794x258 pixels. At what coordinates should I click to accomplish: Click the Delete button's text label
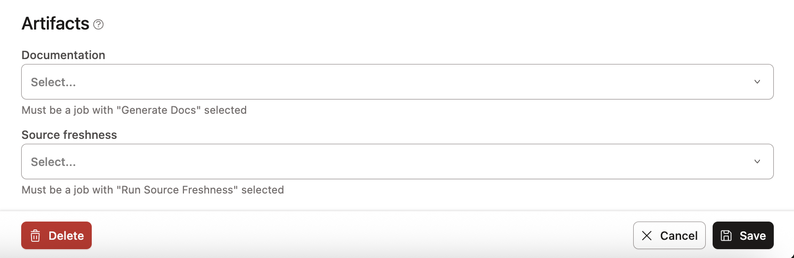(66, 236)
